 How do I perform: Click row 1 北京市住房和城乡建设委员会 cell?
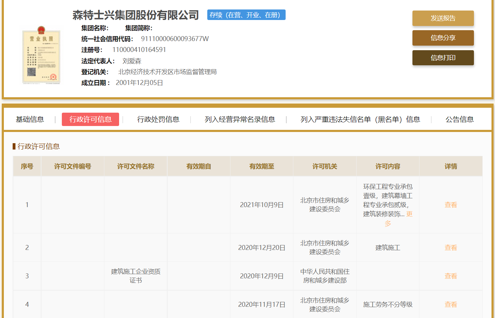click(x=325, y=205)
